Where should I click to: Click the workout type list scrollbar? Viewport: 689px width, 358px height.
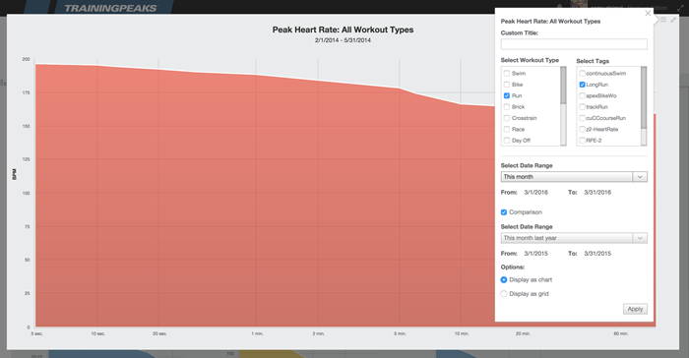(563, 86)
